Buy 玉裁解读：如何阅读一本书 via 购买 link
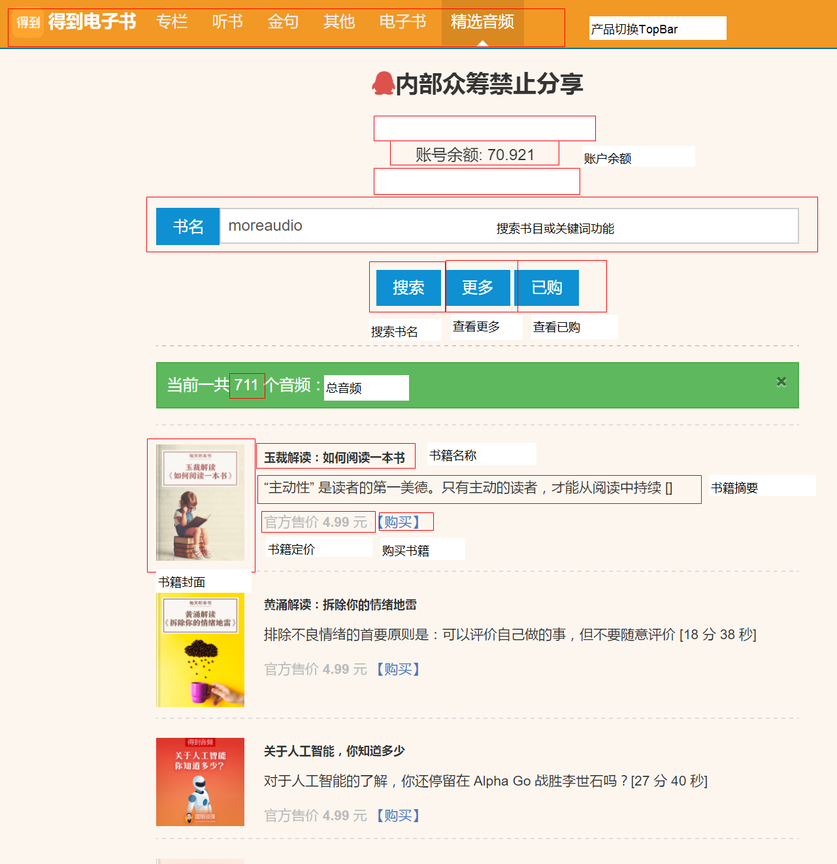 pos(399,522)
